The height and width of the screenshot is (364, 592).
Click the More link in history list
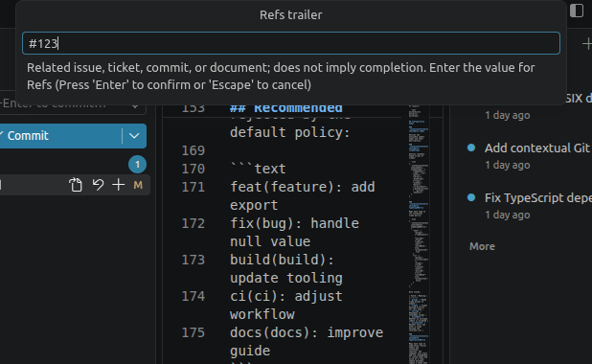click(x=482, y=246)
